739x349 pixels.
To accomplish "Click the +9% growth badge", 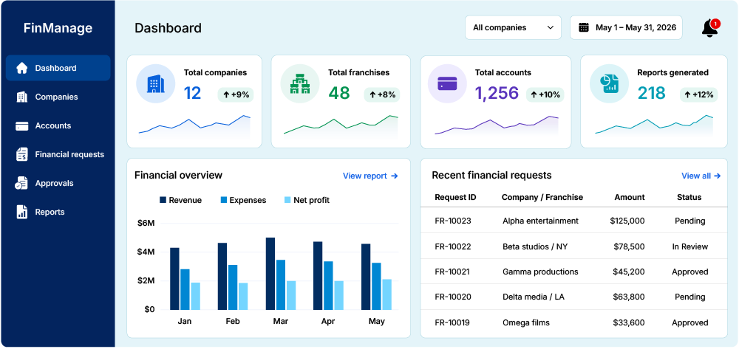I will [x=236, y=94].
